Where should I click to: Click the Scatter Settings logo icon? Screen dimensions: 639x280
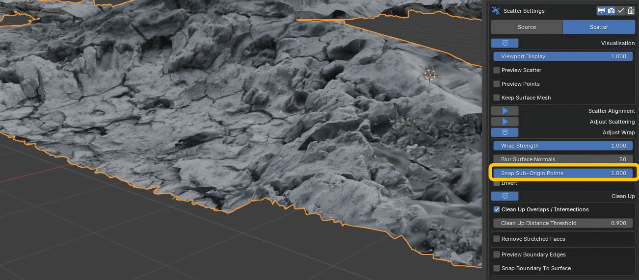pyautogui.click(x=496, y=11)
